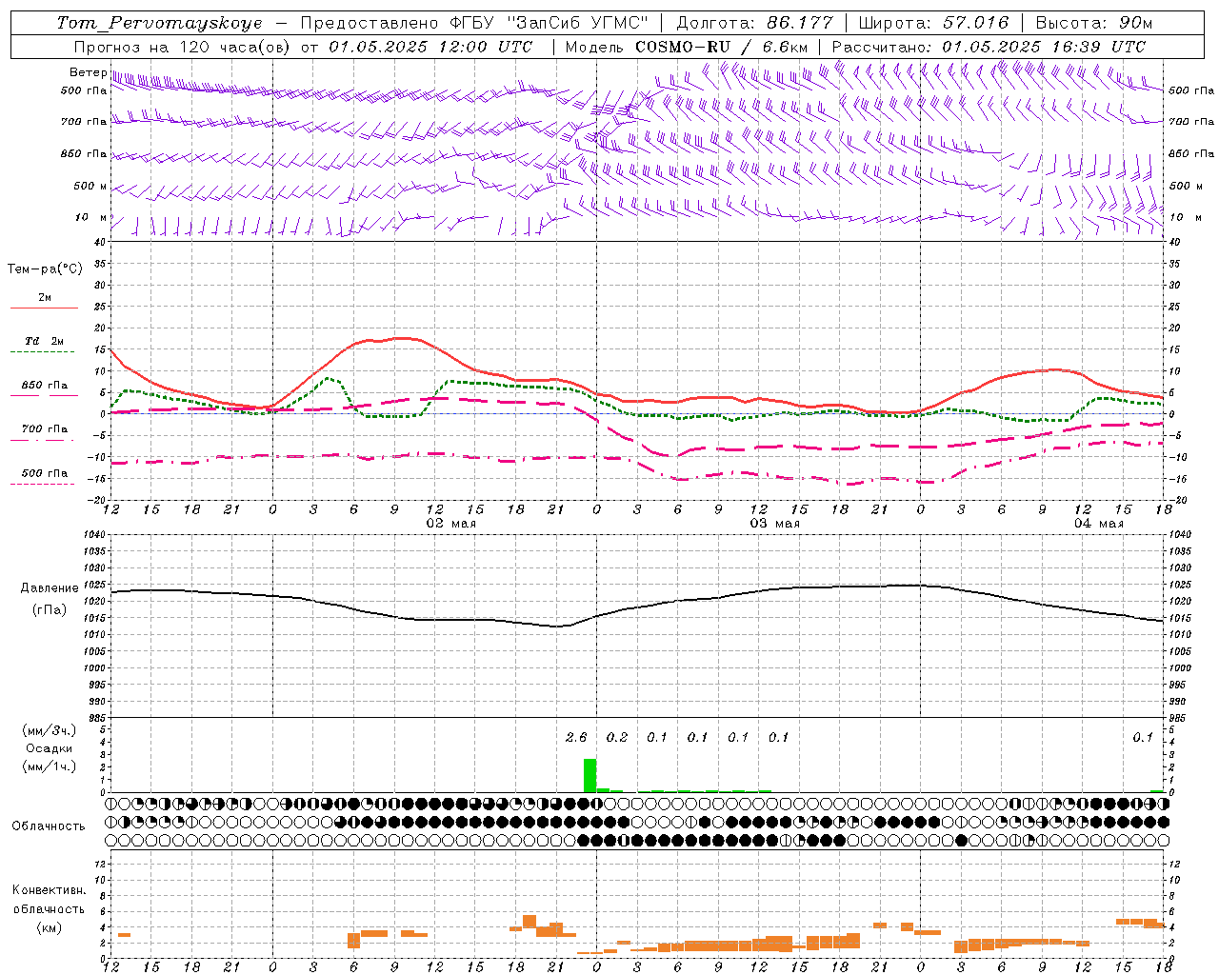Image resolution: width=1219 pixels, height=975 pixels.
Task: Click the 500 м wind level label on the left
Action: 90,186
